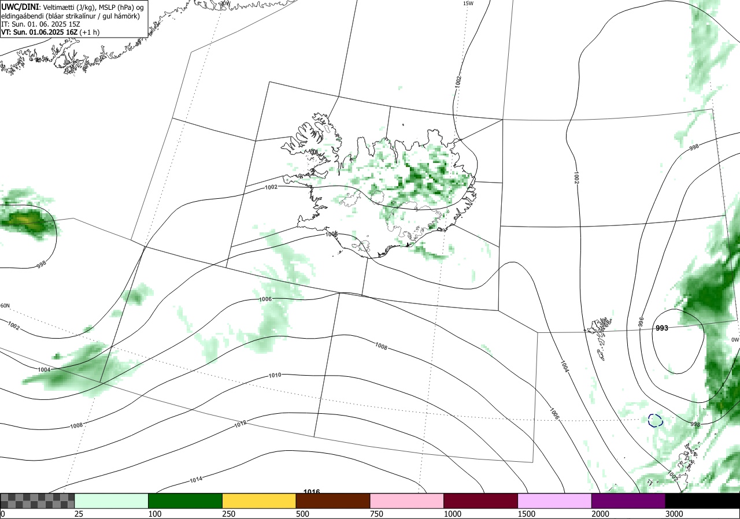Click the '1012' isobar label
740x519 pixels.
coord(241,424)
